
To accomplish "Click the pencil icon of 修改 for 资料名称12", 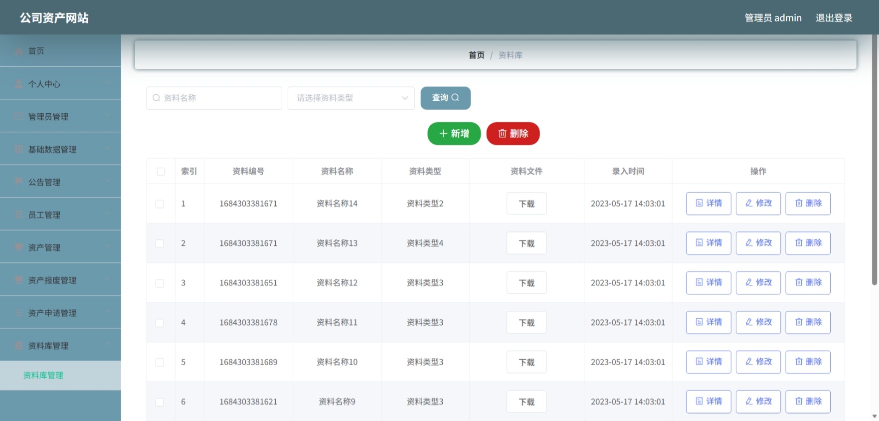I will click(749, 282).
